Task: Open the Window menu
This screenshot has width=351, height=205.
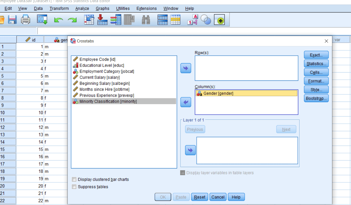Action: 171,9
